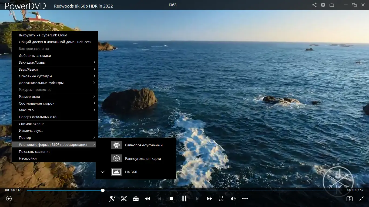Exit fullscreen using the shrink arrows icon
The width and height of the screenshot is (369, 207).
point(362,199)
